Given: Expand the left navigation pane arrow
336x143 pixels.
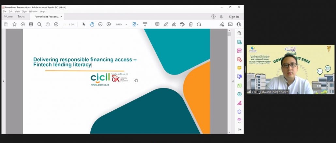Looking at the screenshot, I should click(3, 81).
